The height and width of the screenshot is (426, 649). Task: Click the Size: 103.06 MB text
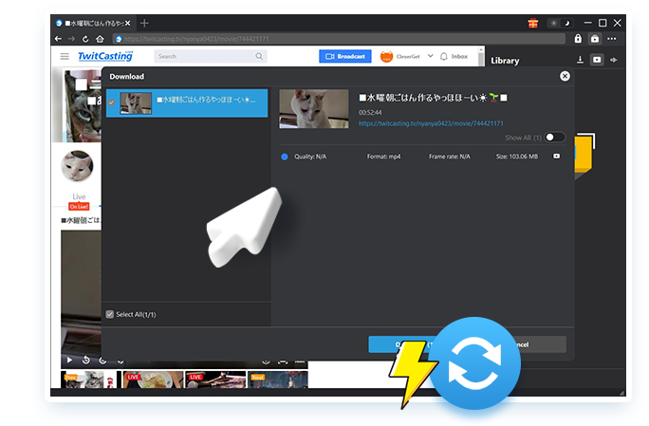[517, 157]
